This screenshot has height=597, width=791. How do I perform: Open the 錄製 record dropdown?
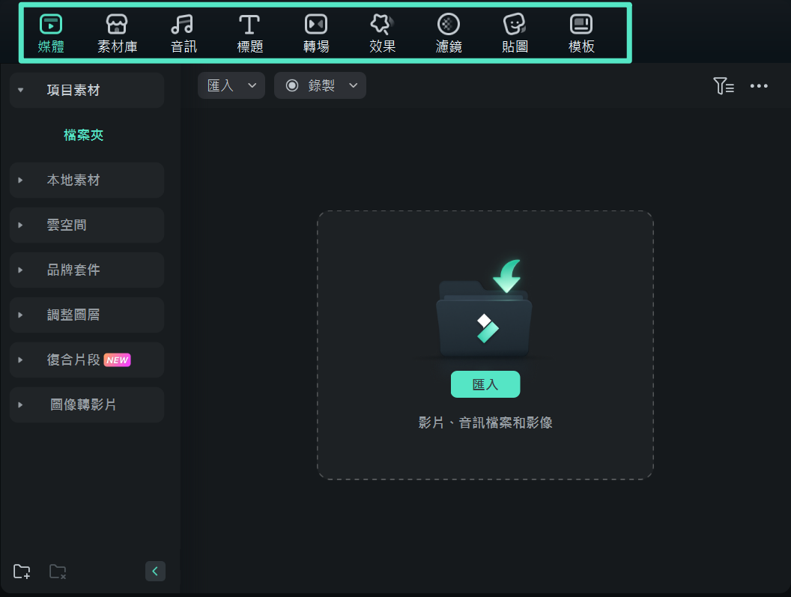click(320, 85)
